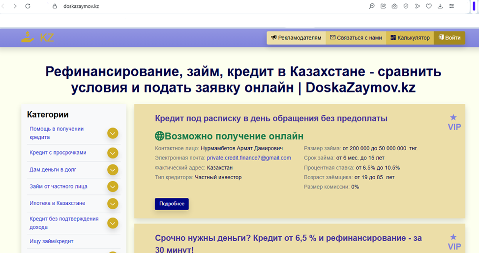479x253 pixels.
Task: Open Рекламодателям menu item
Action: (x=296, y=37)
